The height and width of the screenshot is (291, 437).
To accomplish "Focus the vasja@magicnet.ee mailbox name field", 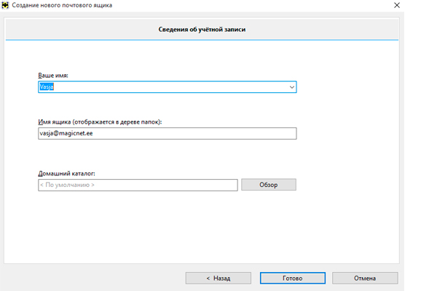I will (168, 133).
